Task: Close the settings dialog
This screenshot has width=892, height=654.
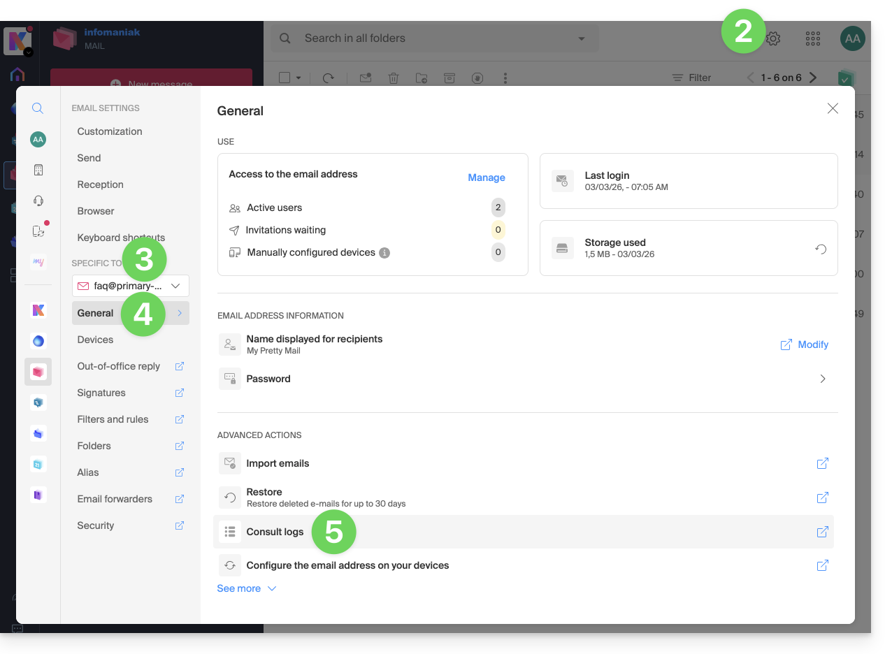Action: tap(832, 108)
